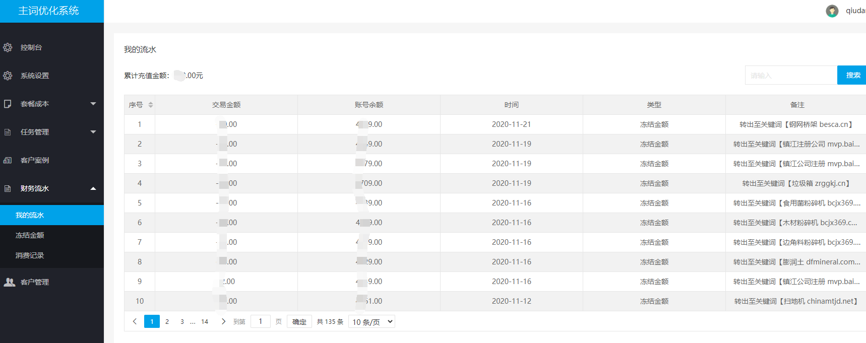
Task: Click the 类型 column header
Action: [654, 105]
